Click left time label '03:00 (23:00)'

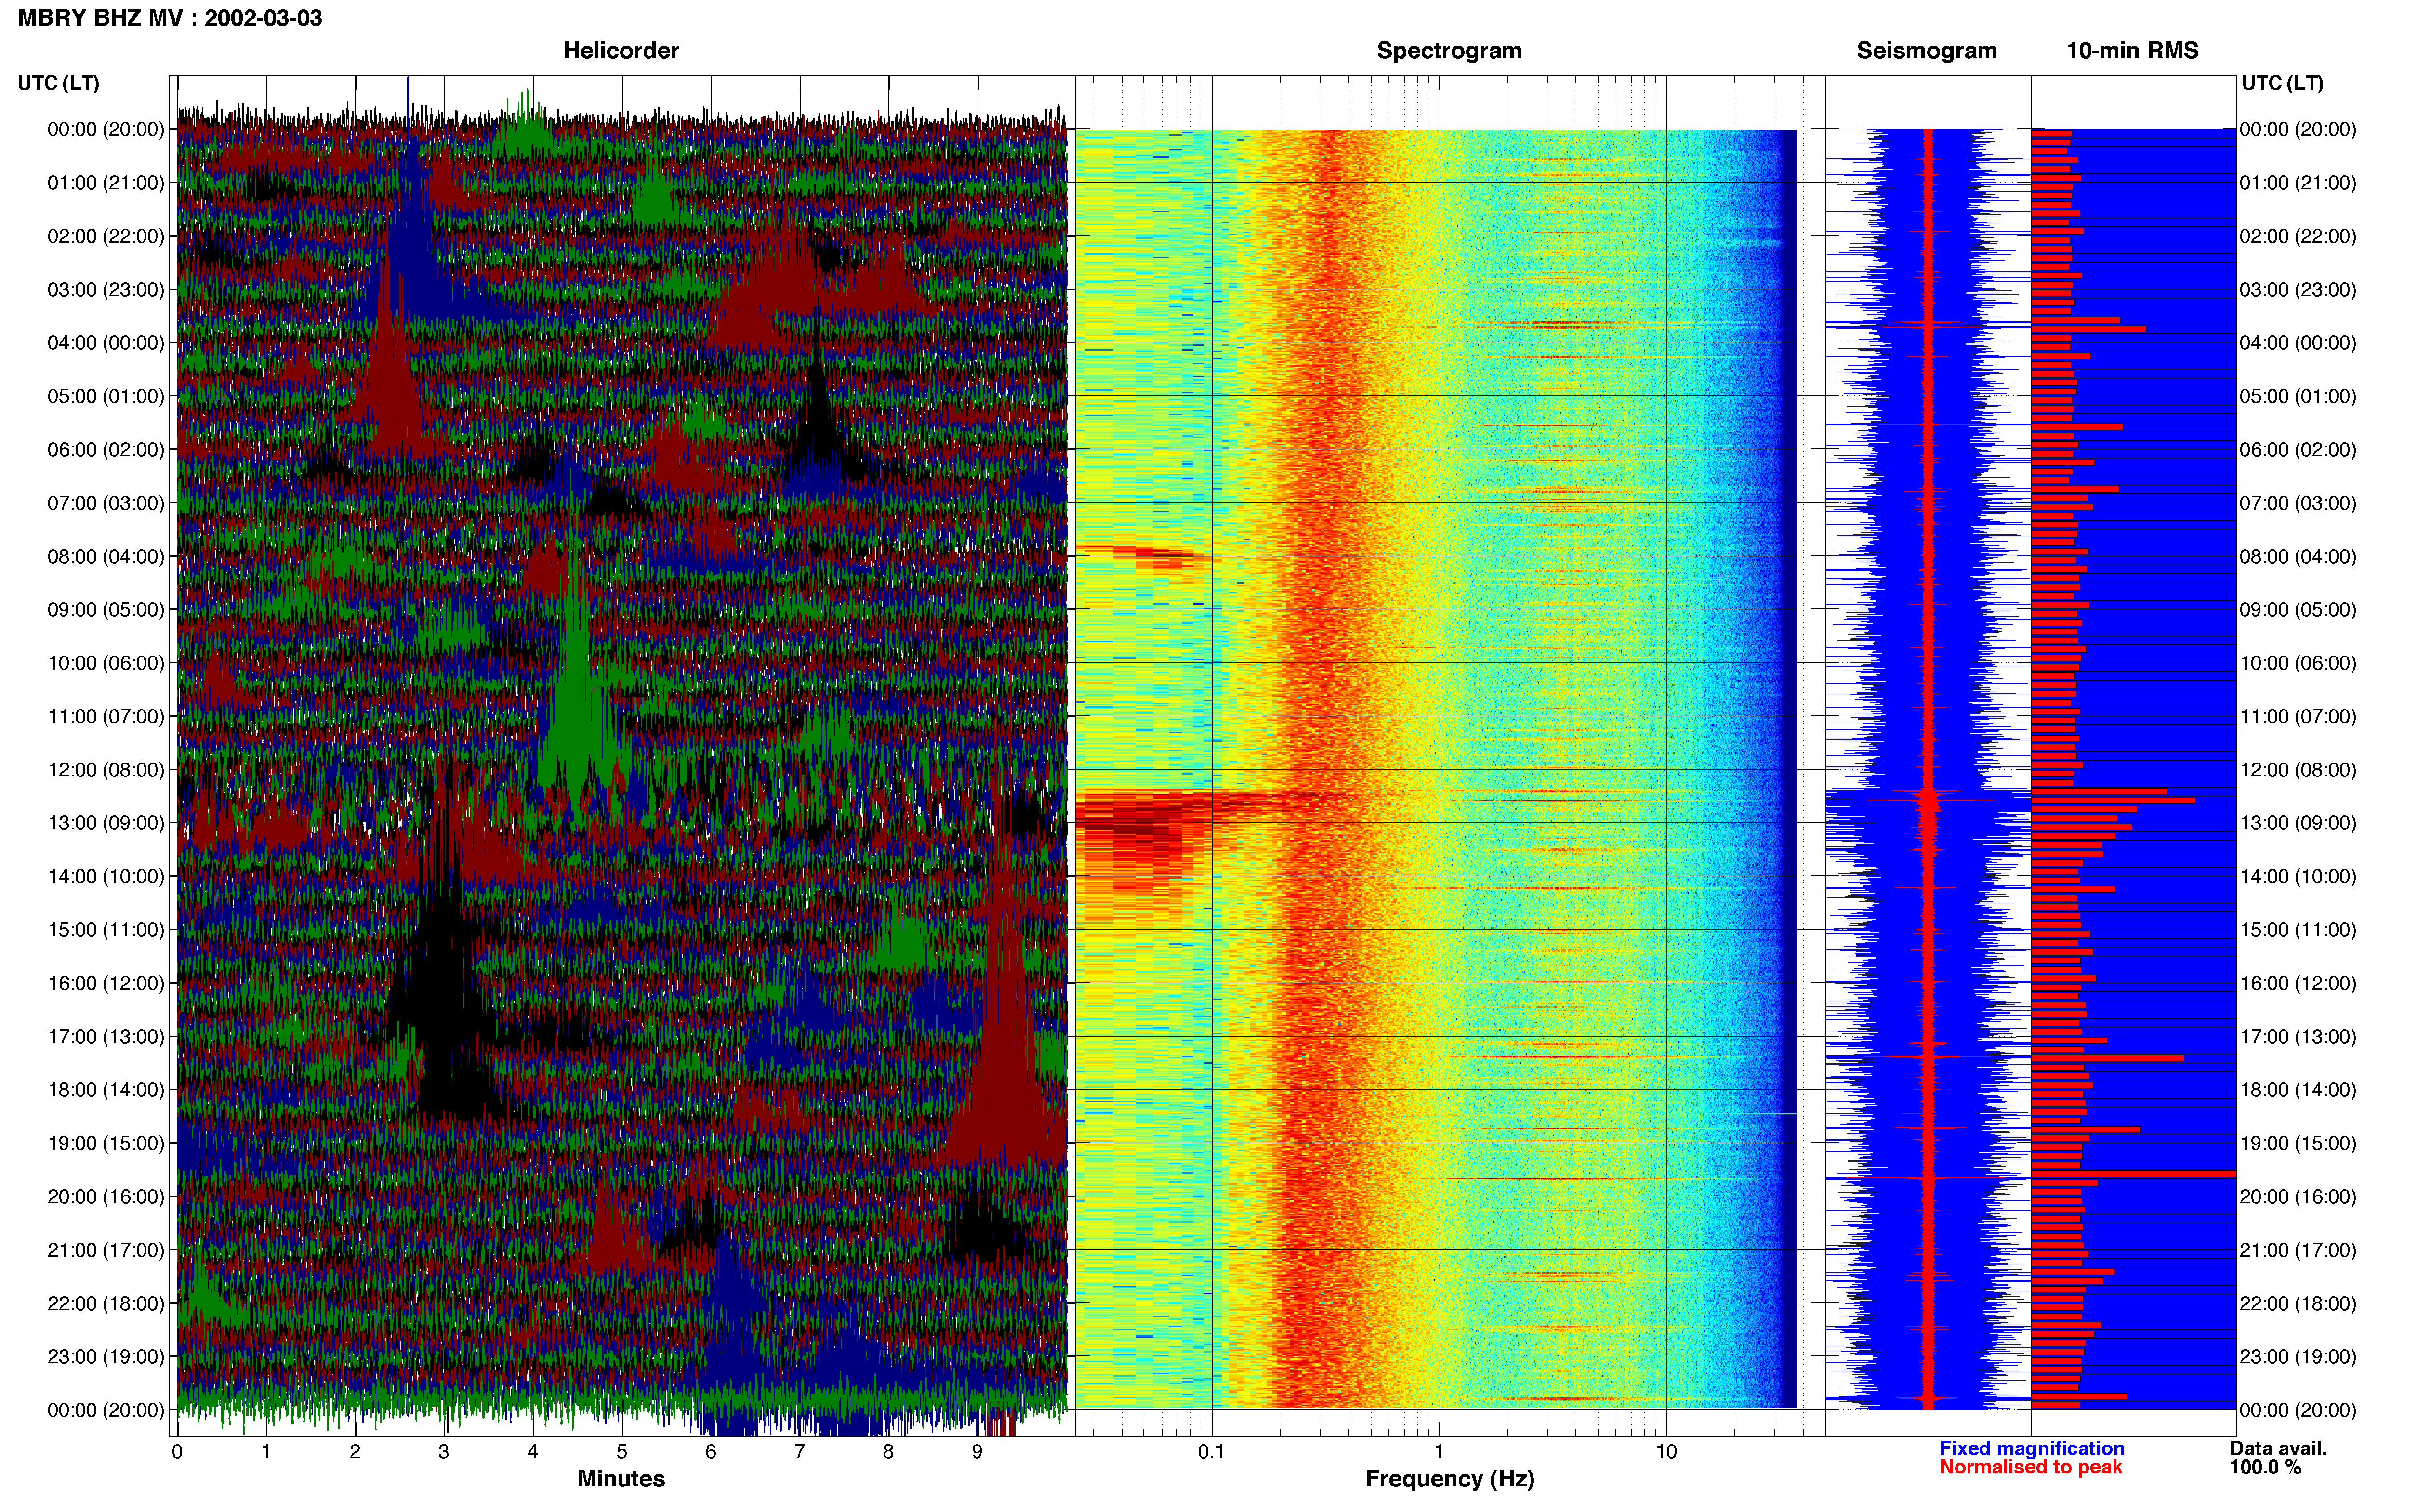(105, 290)
